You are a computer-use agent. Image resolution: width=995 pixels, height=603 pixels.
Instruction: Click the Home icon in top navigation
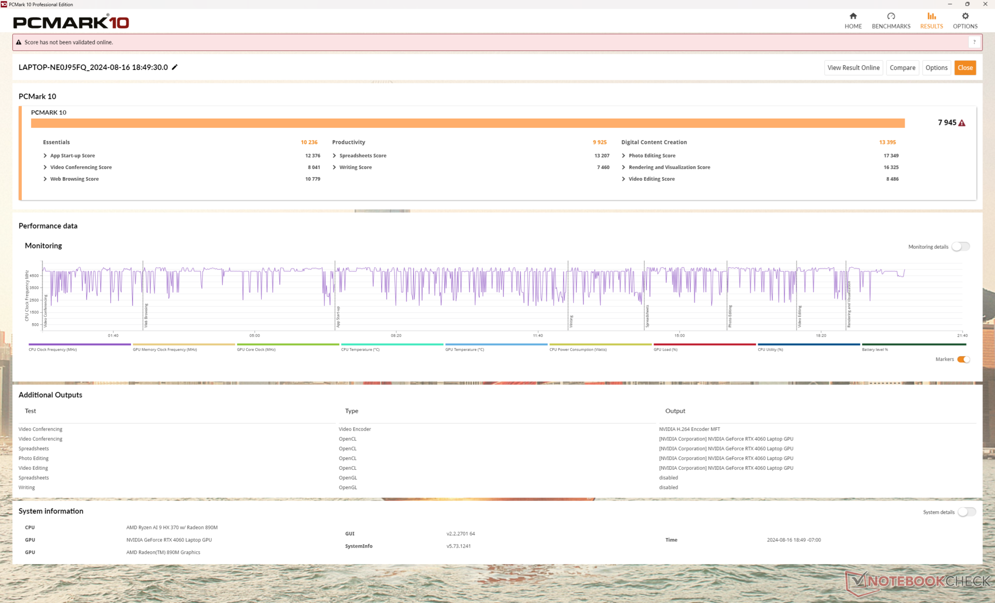[x=853, y=17]
